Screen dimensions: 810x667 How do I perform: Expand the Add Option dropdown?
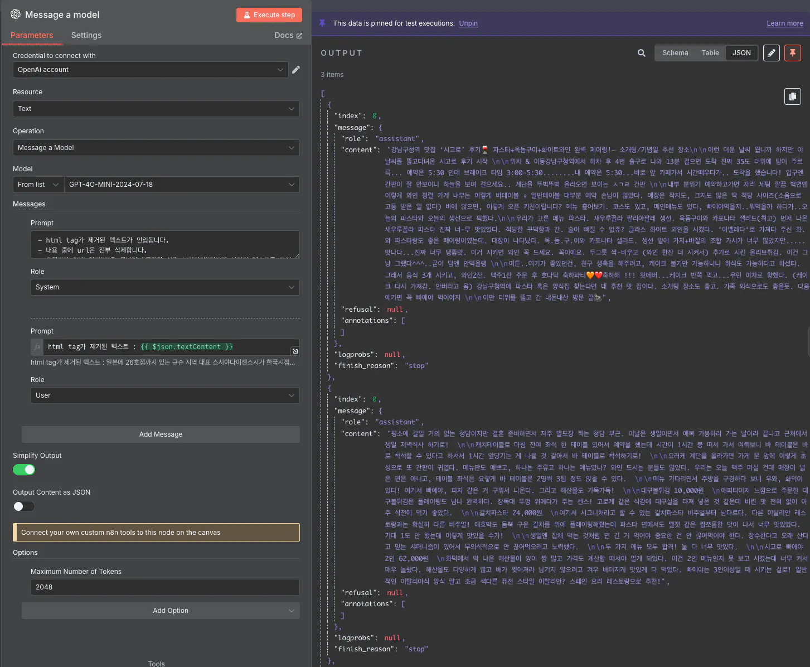[x=161, y=611]
